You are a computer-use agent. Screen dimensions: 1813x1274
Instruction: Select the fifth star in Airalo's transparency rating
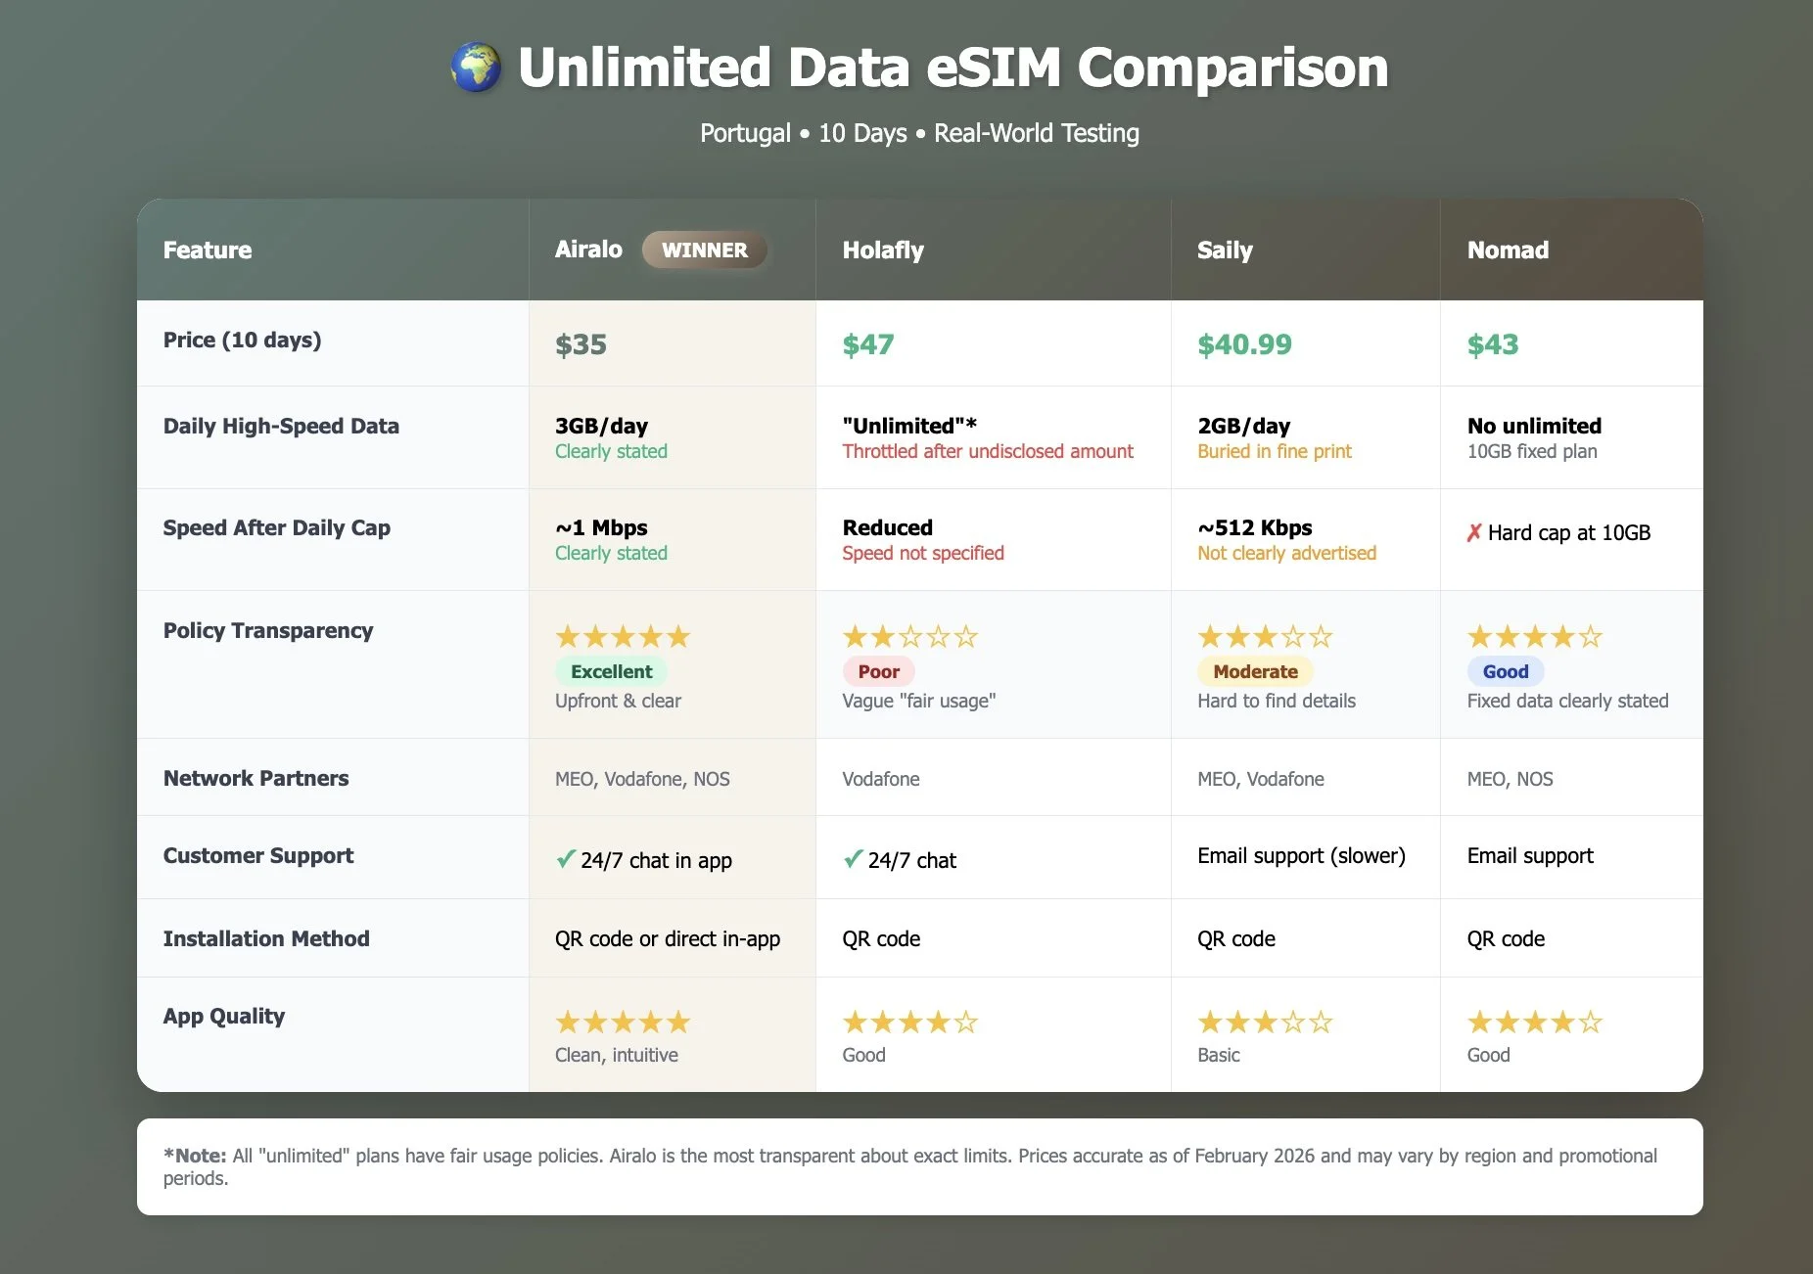tap(679, 636)
